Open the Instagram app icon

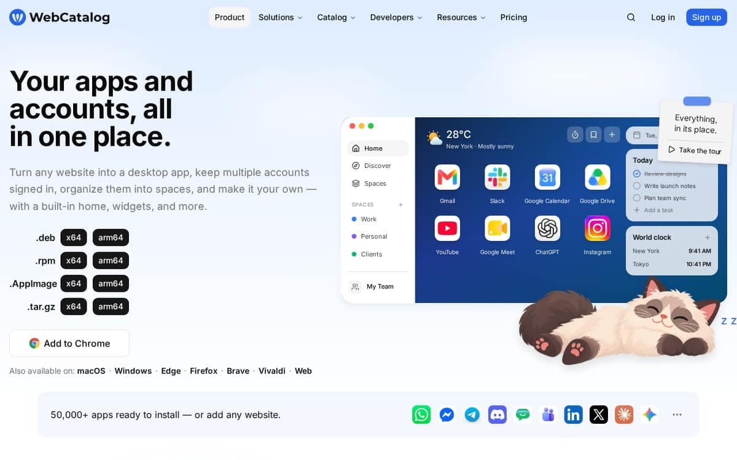(598, 228)
